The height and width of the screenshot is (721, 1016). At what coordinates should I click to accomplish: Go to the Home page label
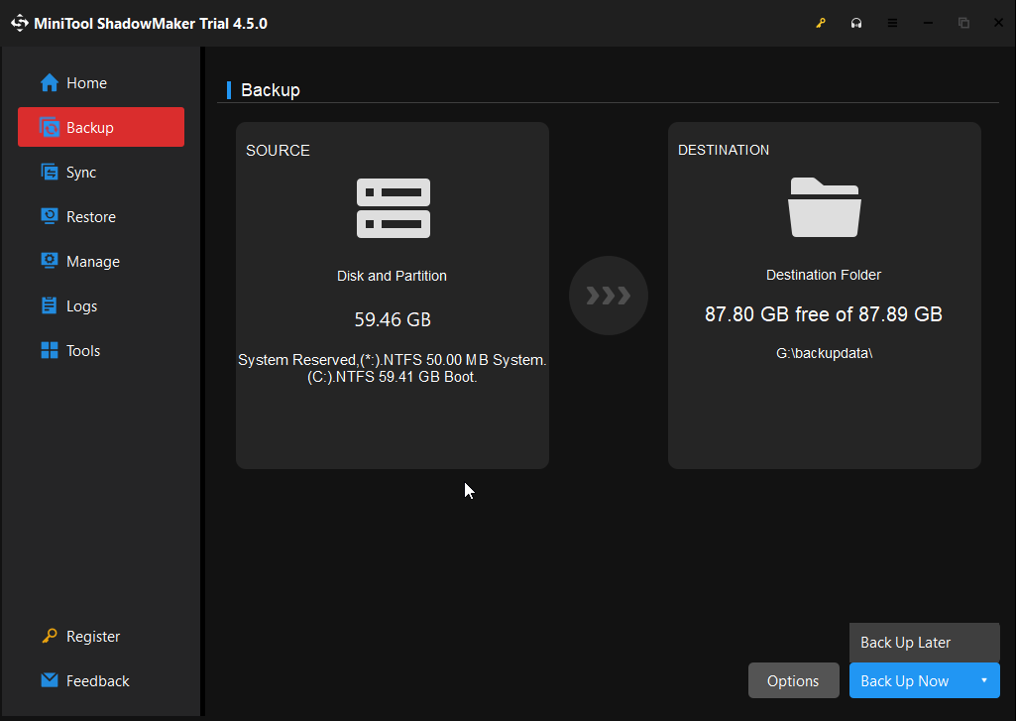click(x=87, y=83)
